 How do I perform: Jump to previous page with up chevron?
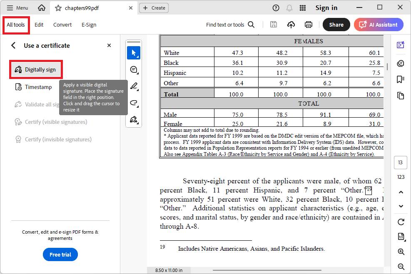click(x=400, y=192)
